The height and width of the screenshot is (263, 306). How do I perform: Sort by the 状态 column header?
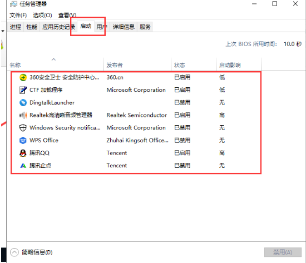[x=180, y=65]
